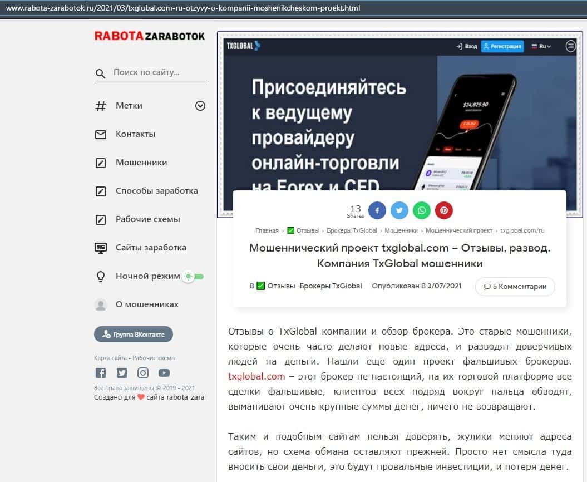Click the browser address bar URL
This screenshot has height=482, width=587.
pos(183,8)
